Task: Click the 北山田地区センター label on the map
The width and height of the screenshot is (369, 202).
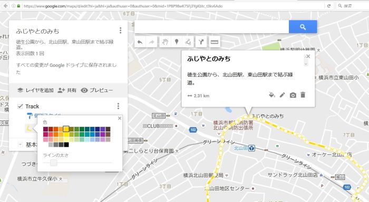Action: click(227, 188)
